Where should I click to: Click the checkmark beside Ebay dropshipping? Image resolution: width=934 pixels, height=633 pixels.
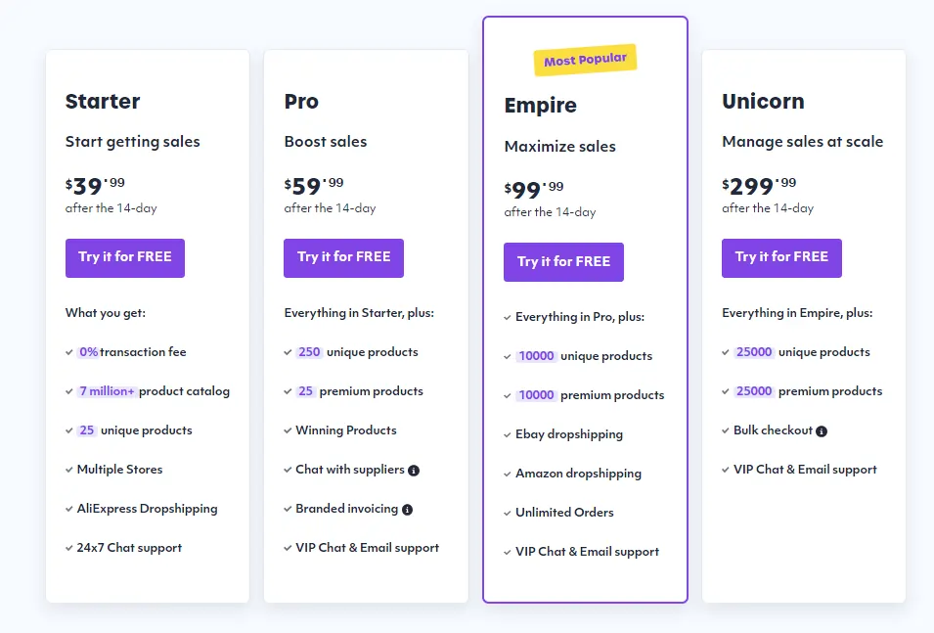(x=507, y=434)
